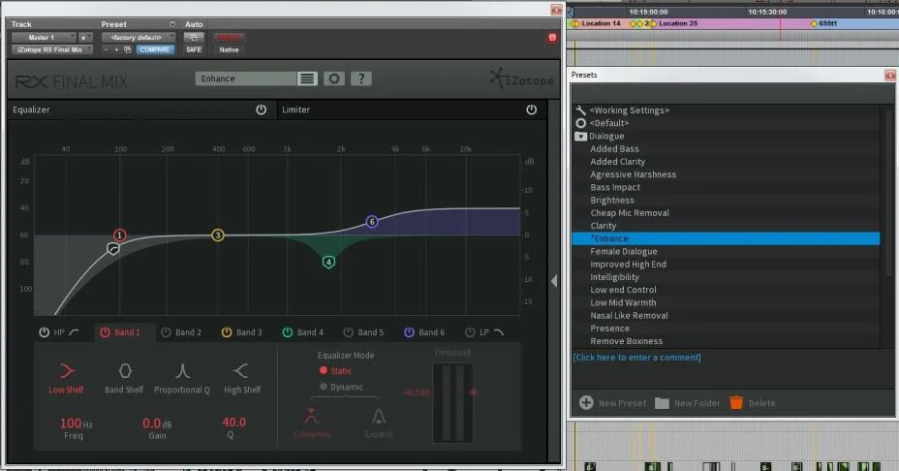Select the Proportional Q filter shape

click(x=182, y=378)
